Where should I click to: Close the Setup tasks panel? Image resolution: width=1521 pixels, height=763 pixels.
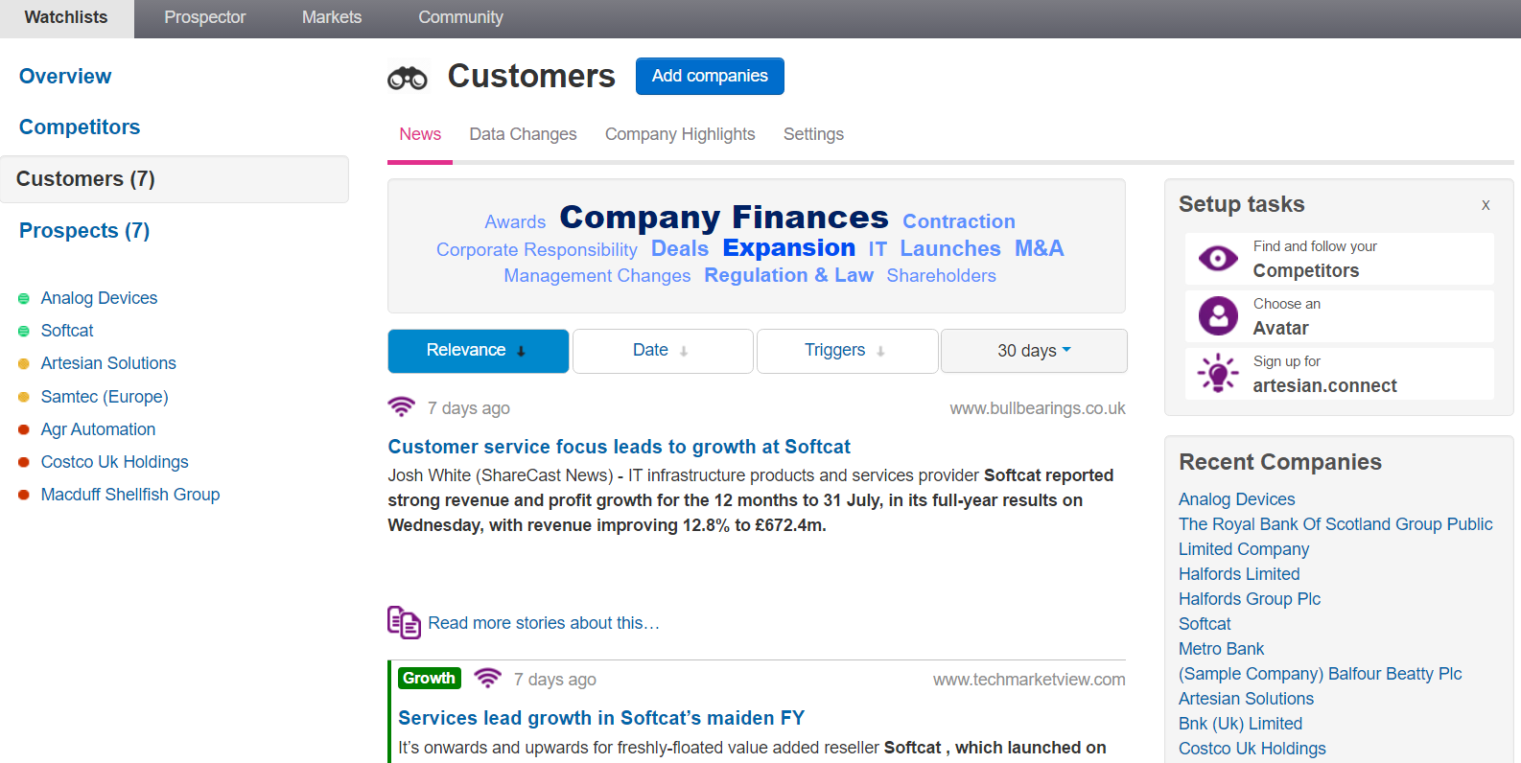coord(1486,205)
